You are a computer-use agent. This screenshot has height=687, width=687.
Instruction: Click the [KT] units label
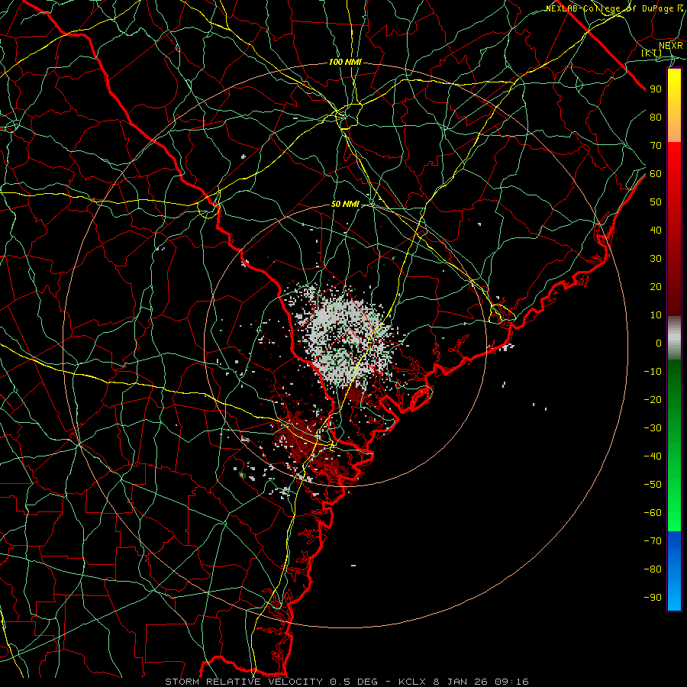point(652,53)
